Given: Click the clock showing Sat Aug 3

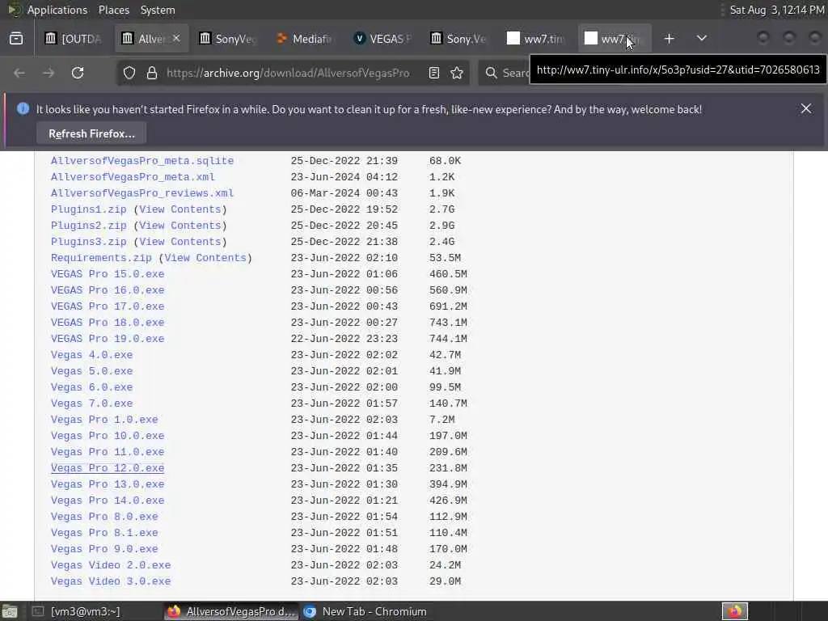Looking at the screenshot, I should (x=777, y=10).
